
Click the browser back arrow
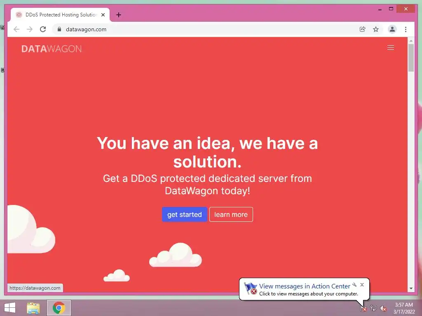[16, 29]
